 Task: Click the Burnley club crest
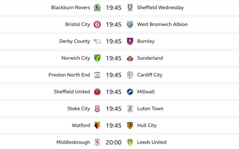pyautogui.click(x=130, y=41)
